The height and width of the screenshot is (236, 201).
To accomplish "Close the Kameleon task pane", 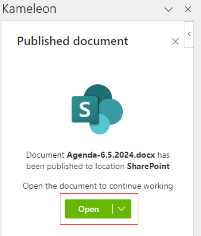I will click(188, 10).
